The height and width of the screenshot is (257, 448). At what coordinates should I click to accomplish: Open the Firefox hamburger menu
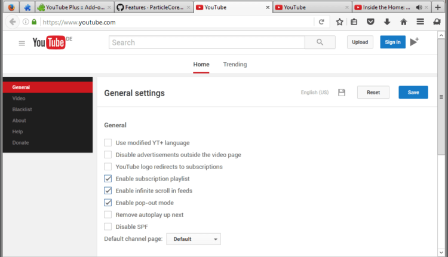point(421,22)
